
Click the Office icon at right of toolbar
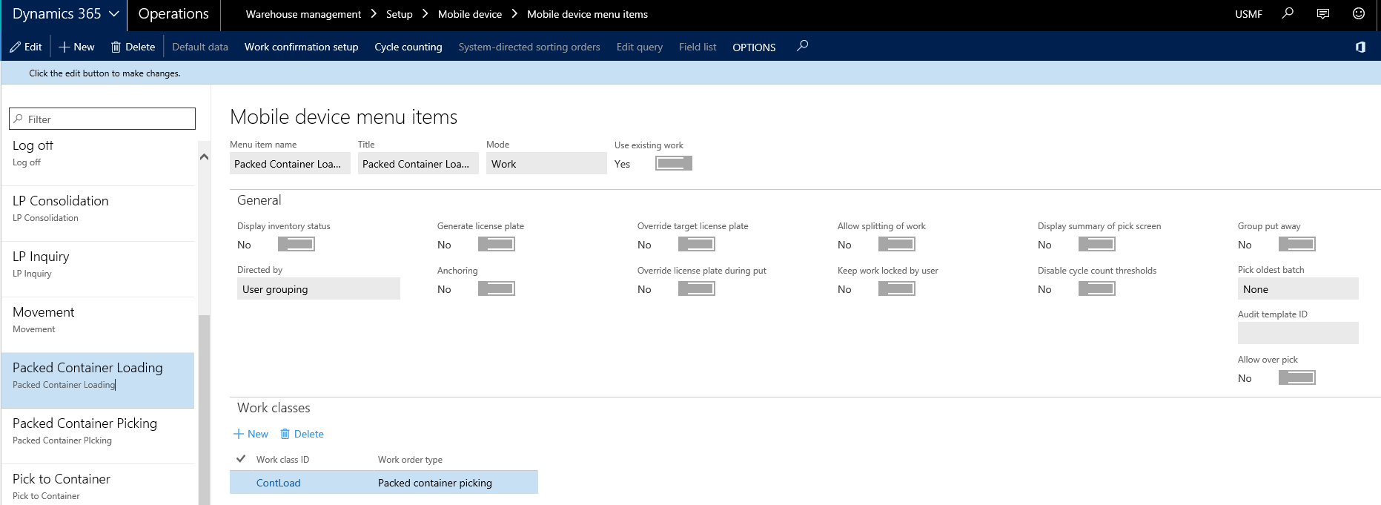point(1360,47)
